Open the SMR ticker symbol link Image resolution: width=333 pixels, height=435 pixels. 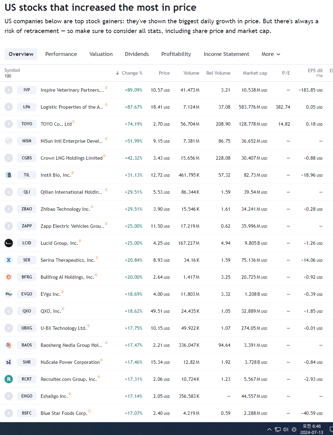tap(27, 362)
